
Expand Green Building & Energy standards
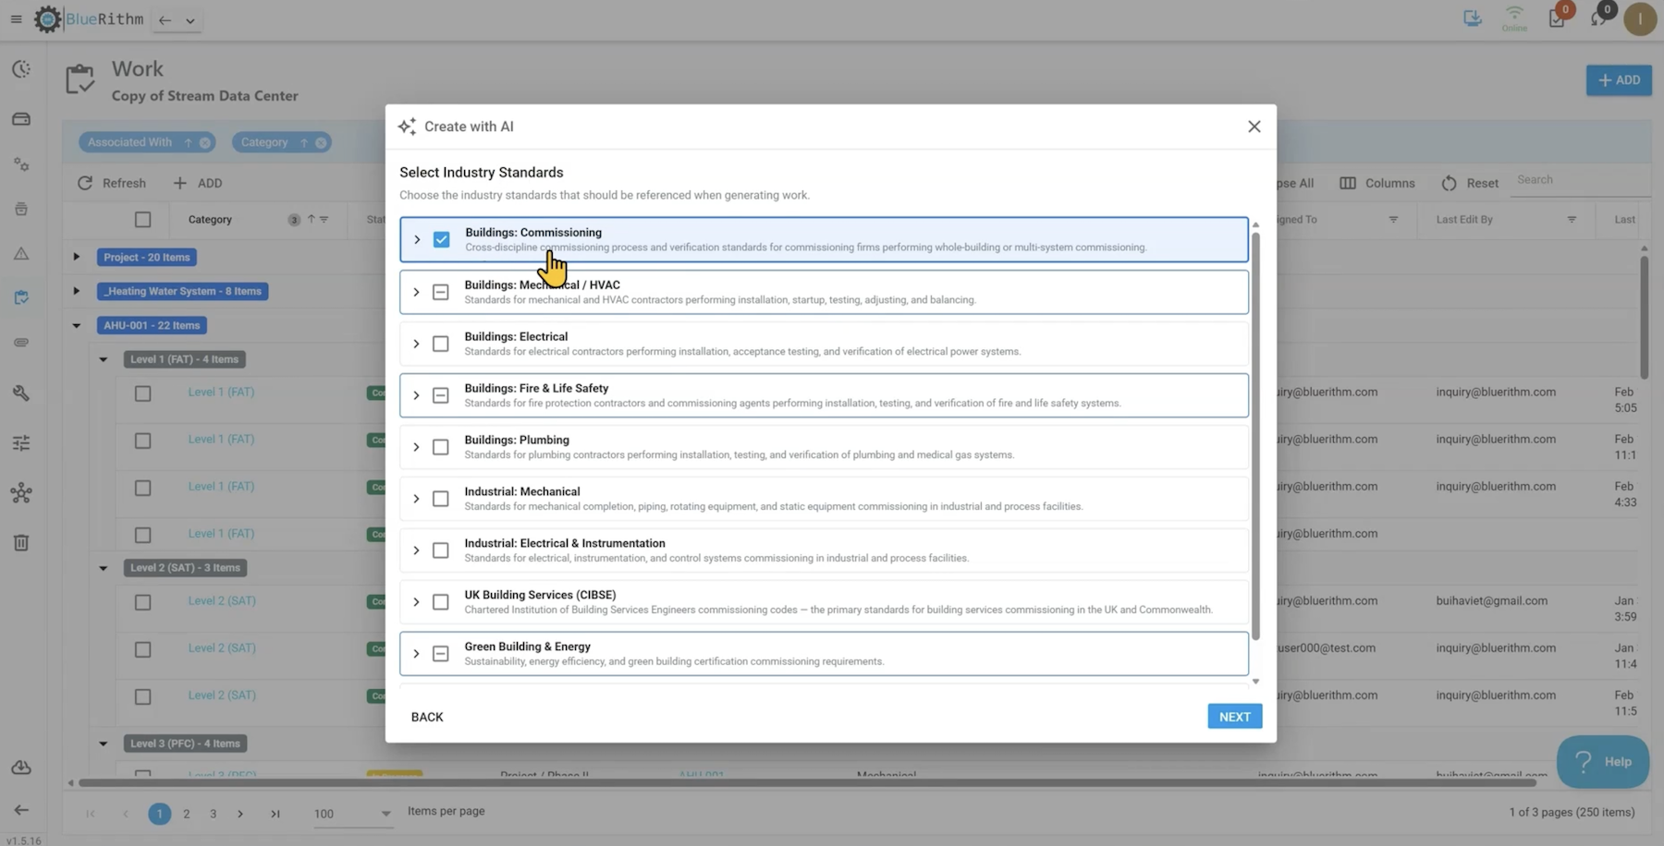[416, 655]
